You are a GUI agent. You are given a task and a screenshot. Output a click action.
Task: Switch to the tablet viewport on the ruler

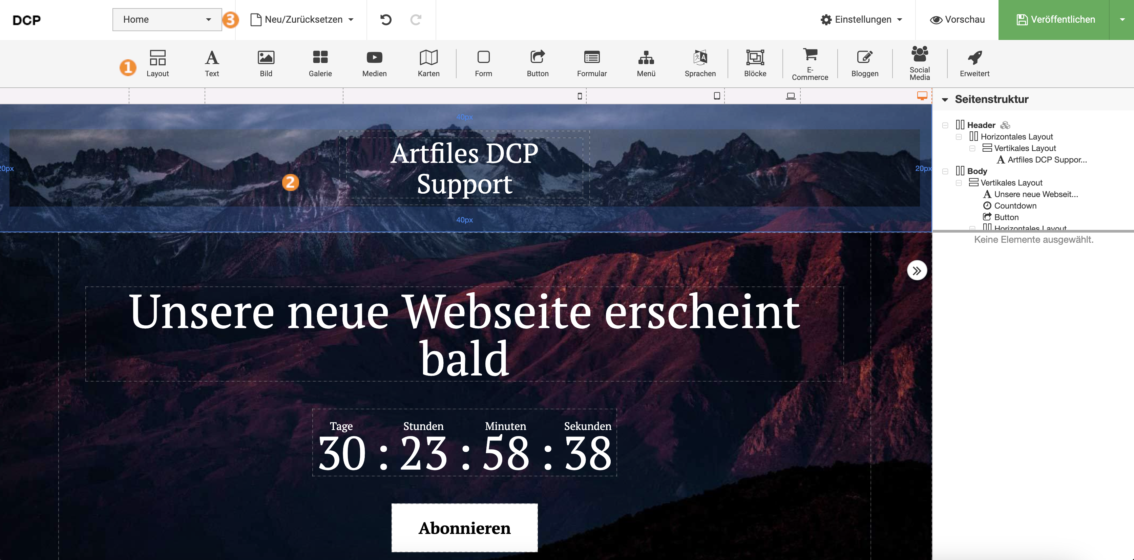(x=717, y=96)
